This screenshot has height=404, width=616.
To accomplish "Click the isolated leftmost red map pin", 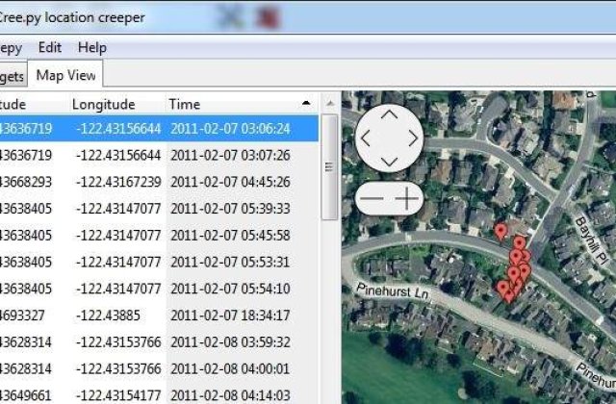I will (x=500, y=232).
